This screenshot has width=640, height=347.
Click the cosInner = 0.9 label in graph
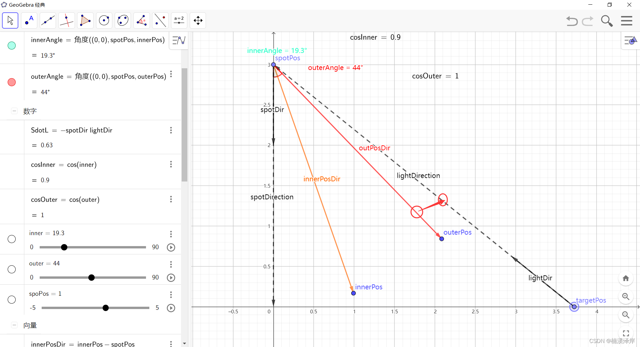375,37
